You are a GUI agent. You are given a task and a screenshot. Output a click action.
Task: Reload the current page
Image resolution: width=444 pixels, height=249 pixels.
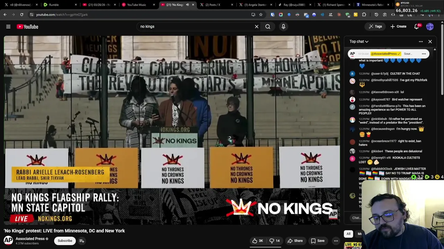click(22, 15)
